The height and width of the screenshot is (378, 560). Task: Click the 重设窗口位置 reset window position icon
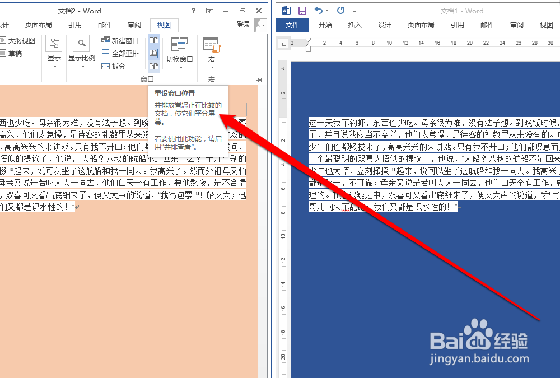tap(154, 66)
